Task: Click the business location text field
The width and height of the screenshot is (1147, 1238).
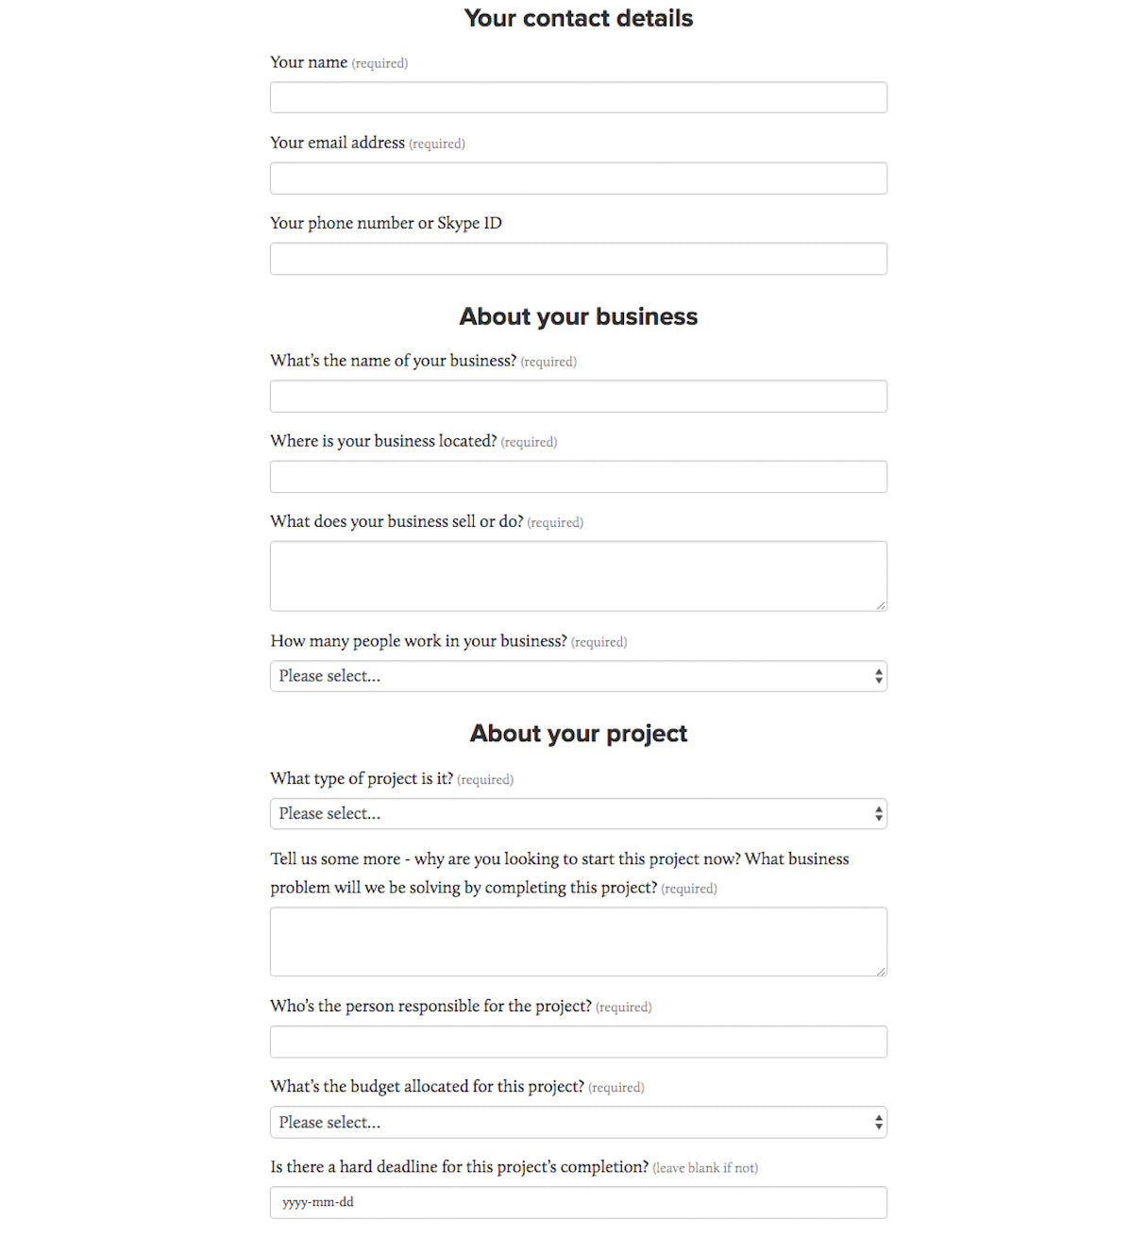Action: [x=578, y=477]
